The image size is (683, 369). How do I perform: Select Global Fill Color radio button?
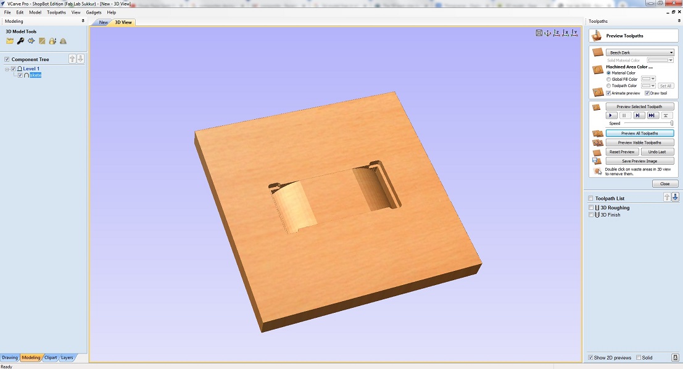tap(608, 79)
